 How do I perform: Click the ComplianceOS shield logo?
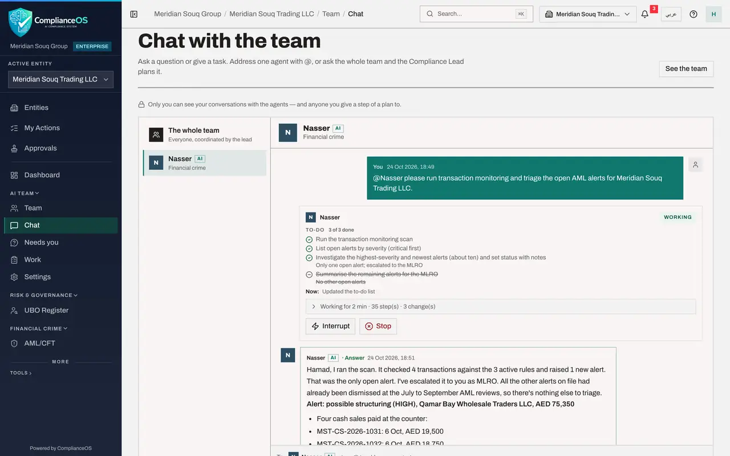tap(21, 22)
